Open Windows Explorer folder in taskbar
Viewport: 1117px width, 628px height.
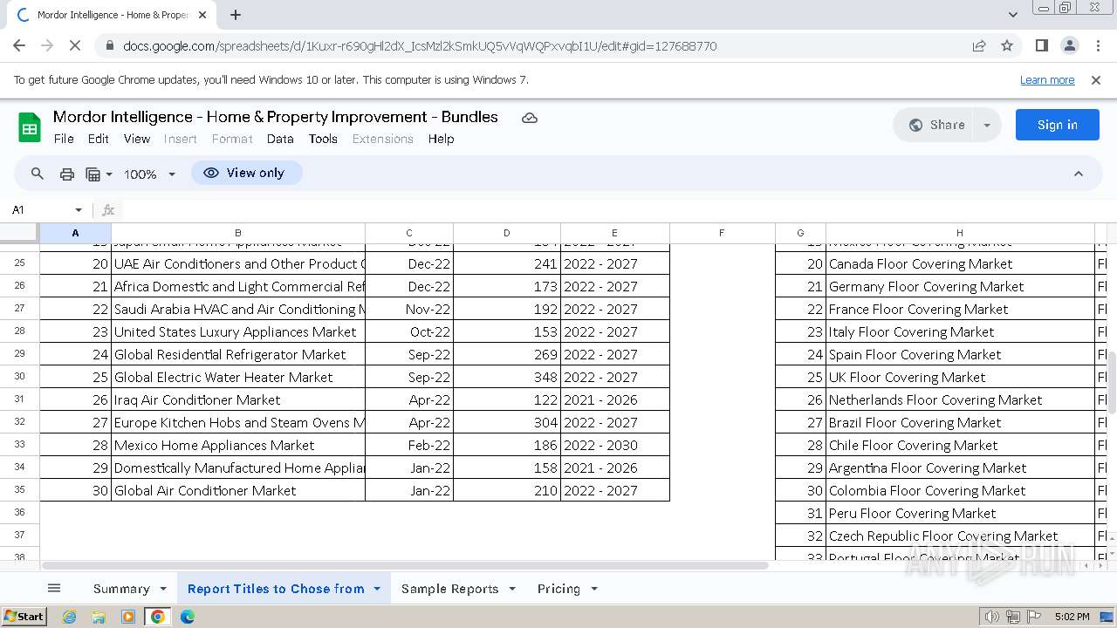click(x=99, y=617)
